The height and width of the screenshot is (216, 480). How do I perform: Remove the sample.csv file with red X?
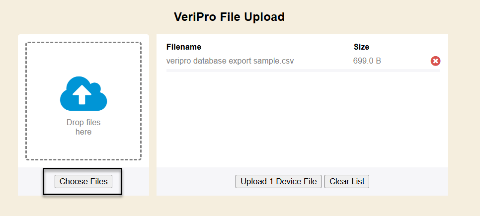point(435,61)
